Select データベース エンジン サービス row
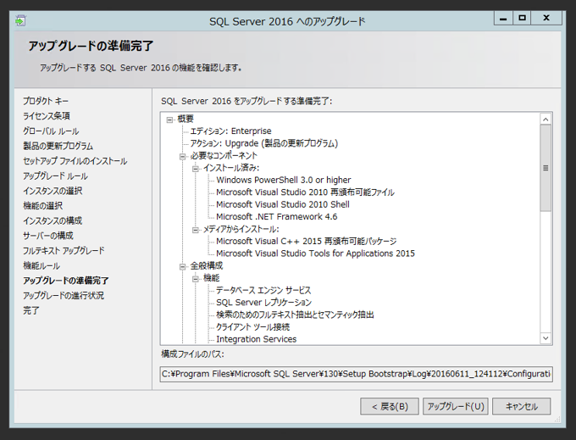Viewport: 576px width, 440px height. pos(263,290)
